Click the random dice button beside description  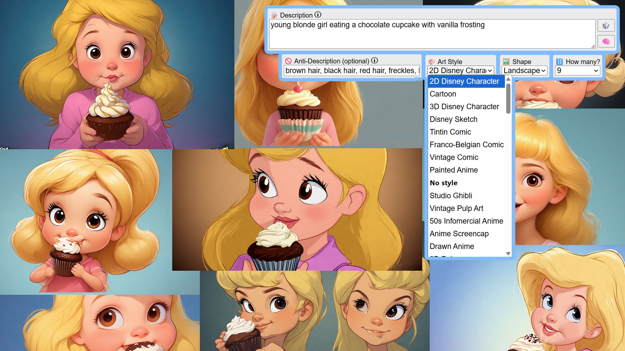tap(606, 26)
